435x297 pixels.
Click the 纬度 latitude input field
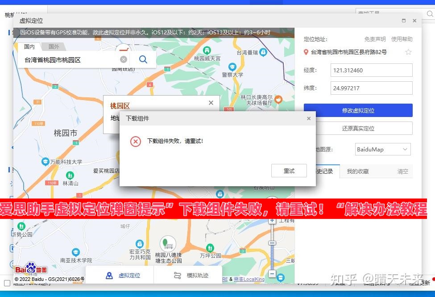[372, 88]
